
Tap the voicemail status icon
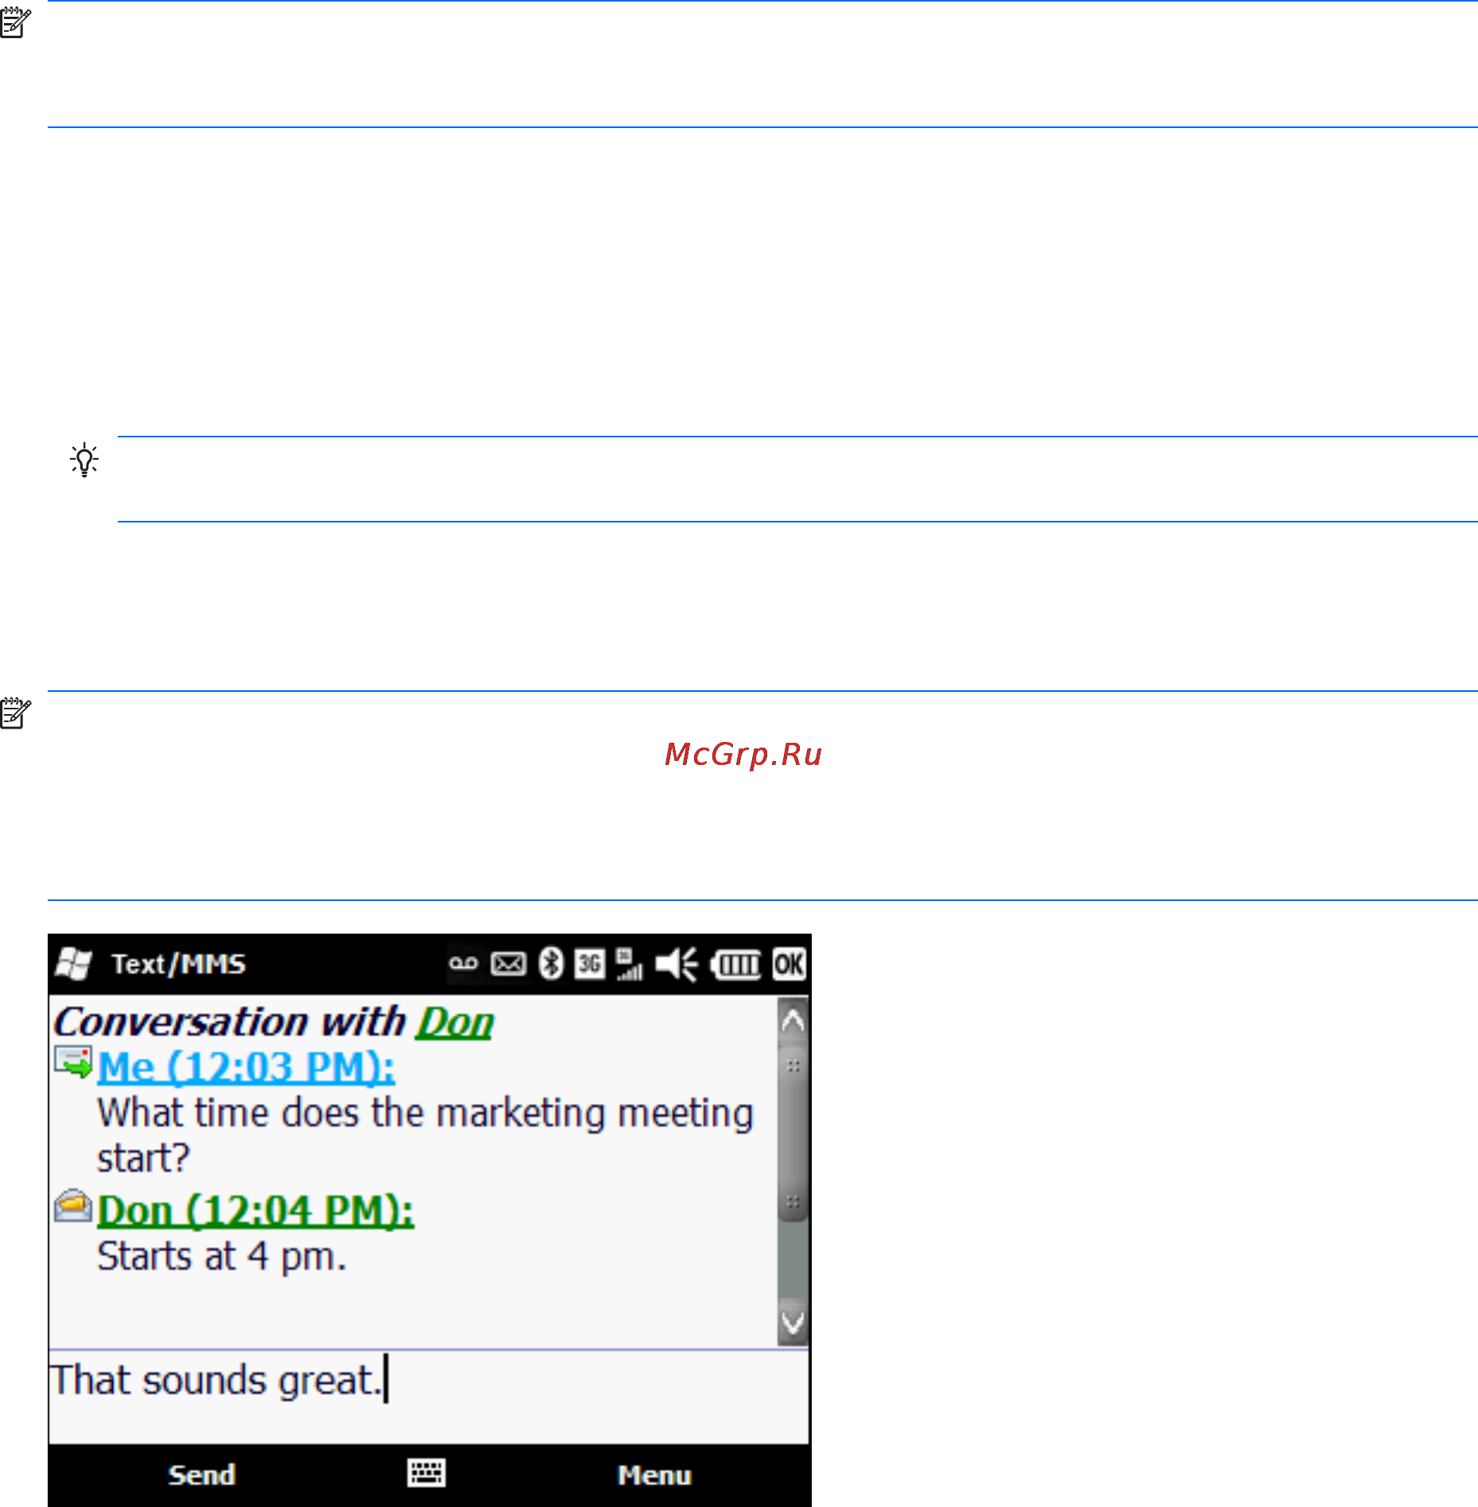pos(464,964)
